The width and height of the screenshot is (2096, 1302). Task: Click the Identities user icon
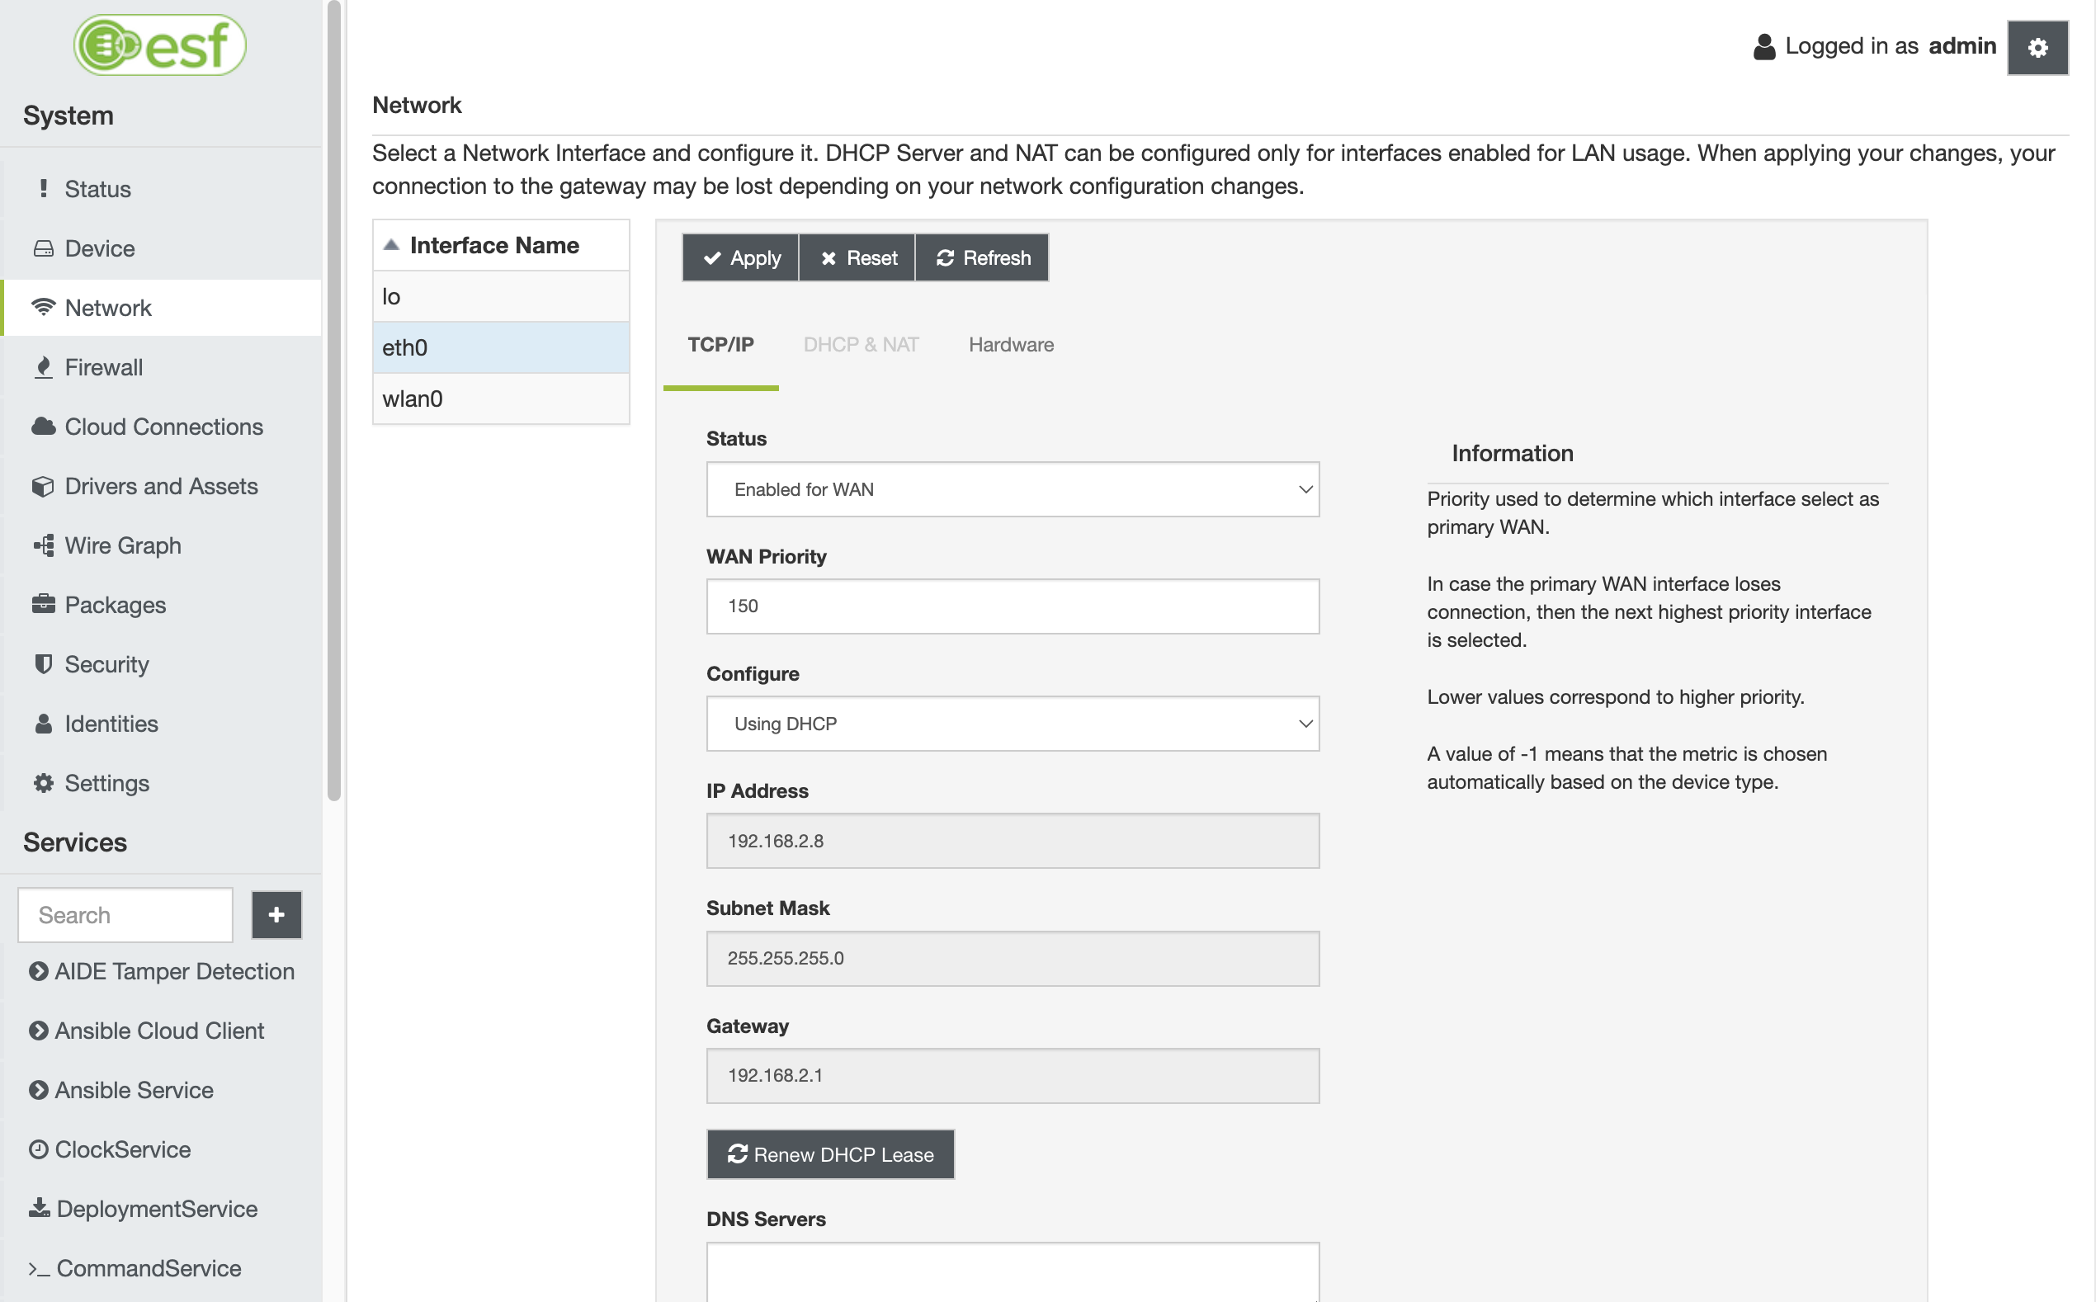tap(43, 724)
